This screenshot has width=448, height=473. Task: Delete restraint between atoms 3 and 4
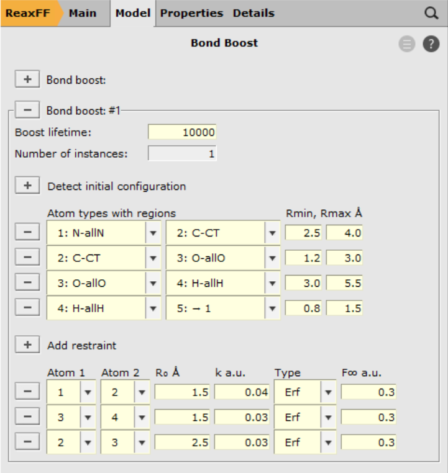(x=27, y=417)
